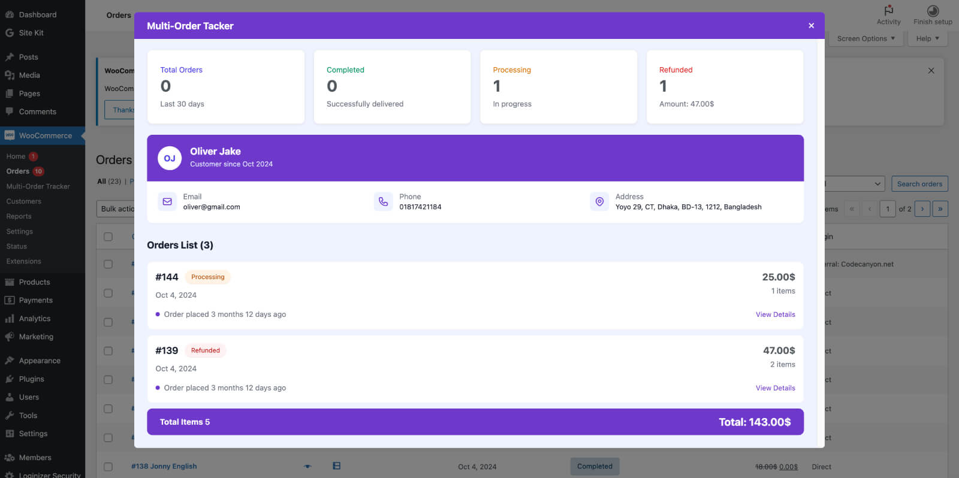Screen dimensions: 959x478
Task: Open Loginizer Security in the sidebar
Action: [49, 475]
